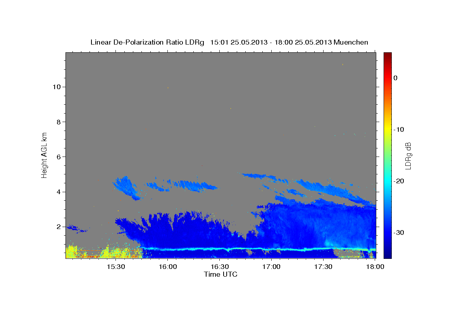Click the 16:00 time tick label
465x310 pixels.
pos(167,267)
